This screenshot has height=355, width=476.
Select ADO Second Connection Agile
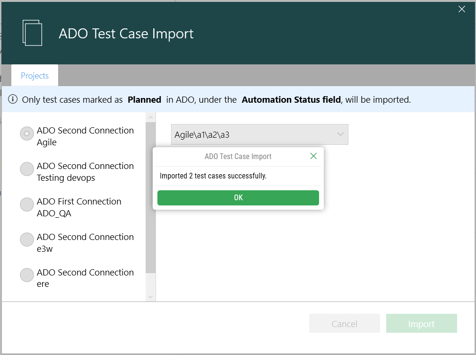pyautogui.click(x=27, y=133)
